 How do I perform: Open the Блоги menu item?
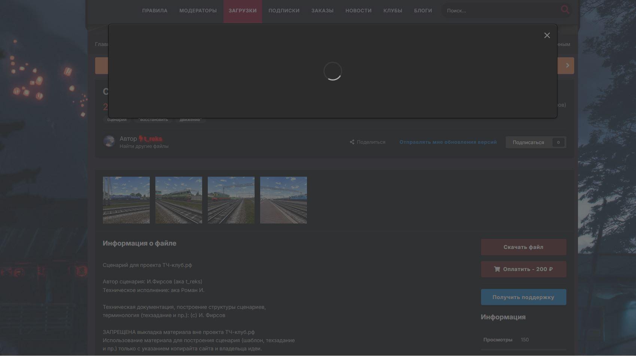[423, 11]
